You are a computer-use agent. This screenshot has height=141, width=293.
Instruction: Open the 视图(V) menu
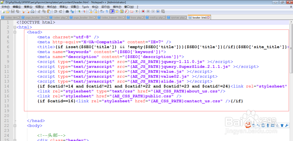point(40,7)
